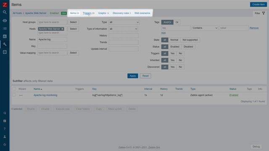Open the Apache log monitoring item
Screen dimensions: 269x151
click(45, 95)
